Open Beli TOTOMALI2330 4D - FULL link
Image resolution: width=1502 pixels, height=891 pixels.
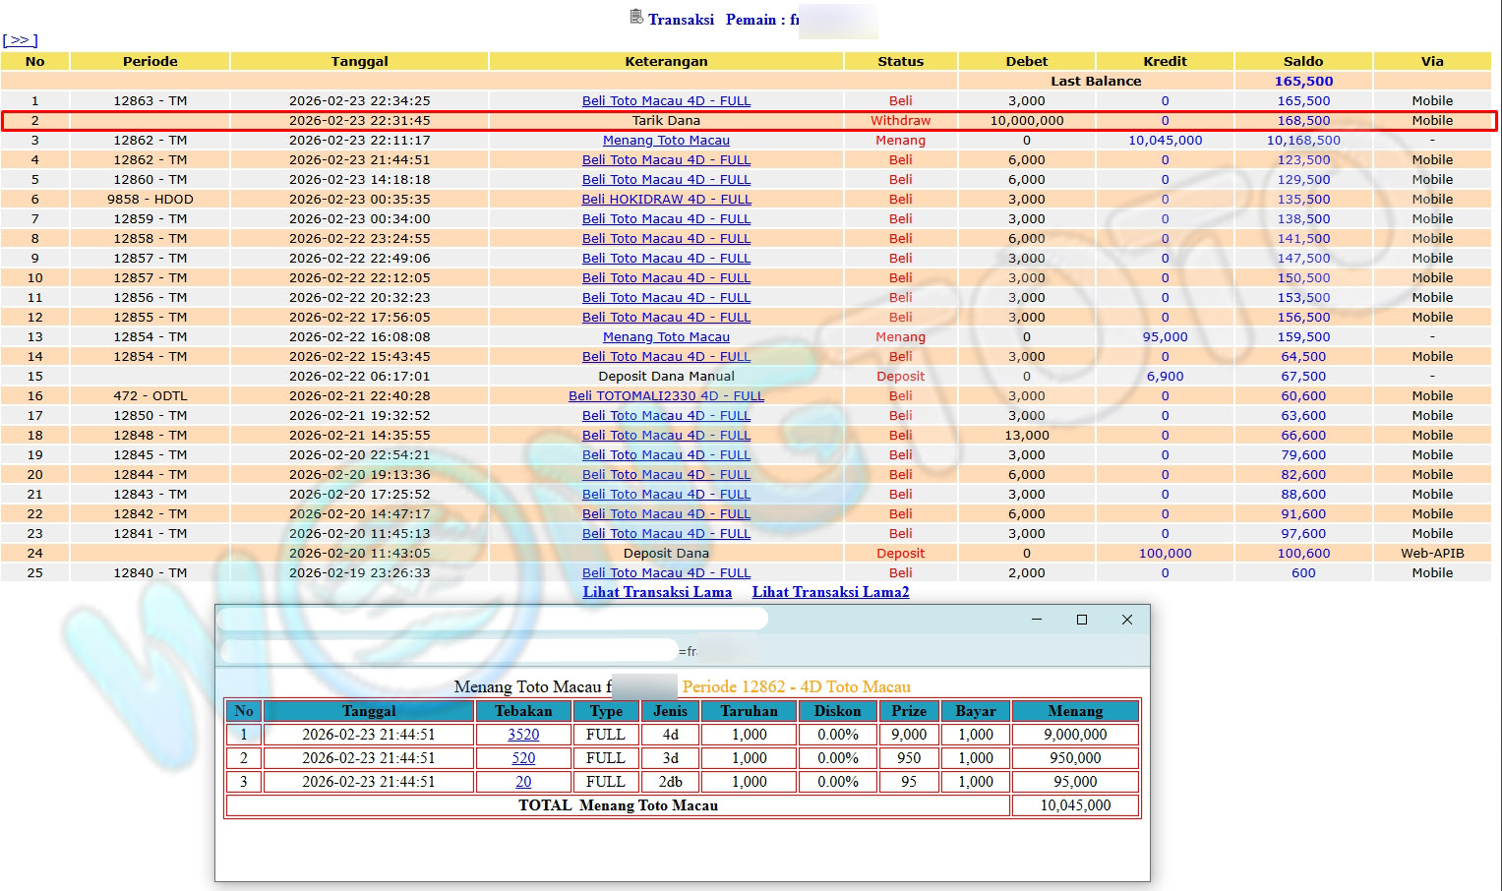click(666, 396)
